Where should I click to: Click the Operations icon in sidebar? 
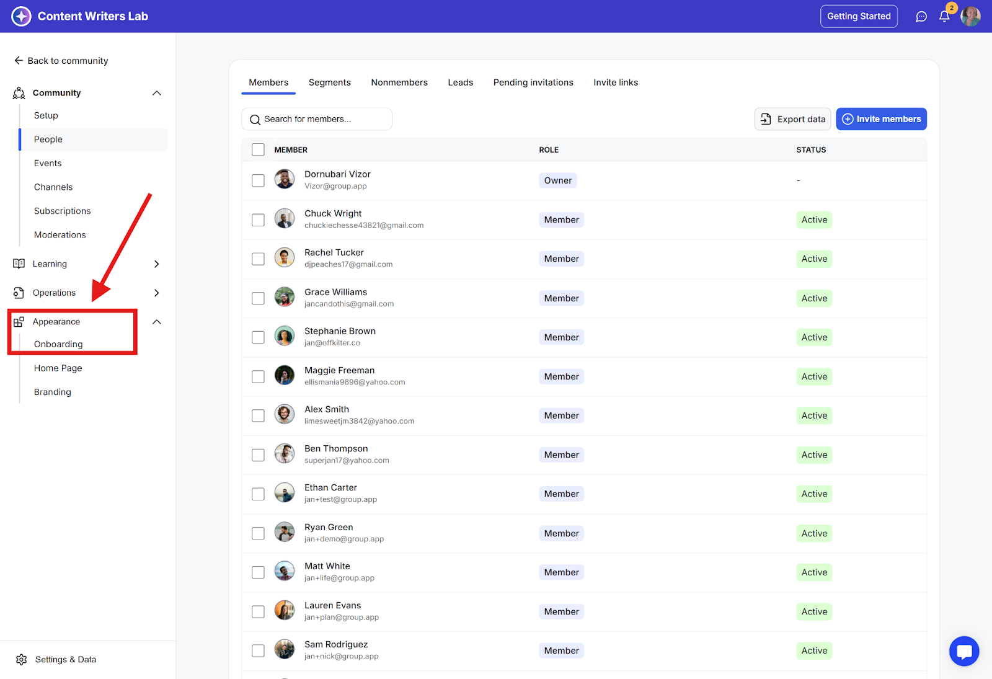tap(19, 293)
